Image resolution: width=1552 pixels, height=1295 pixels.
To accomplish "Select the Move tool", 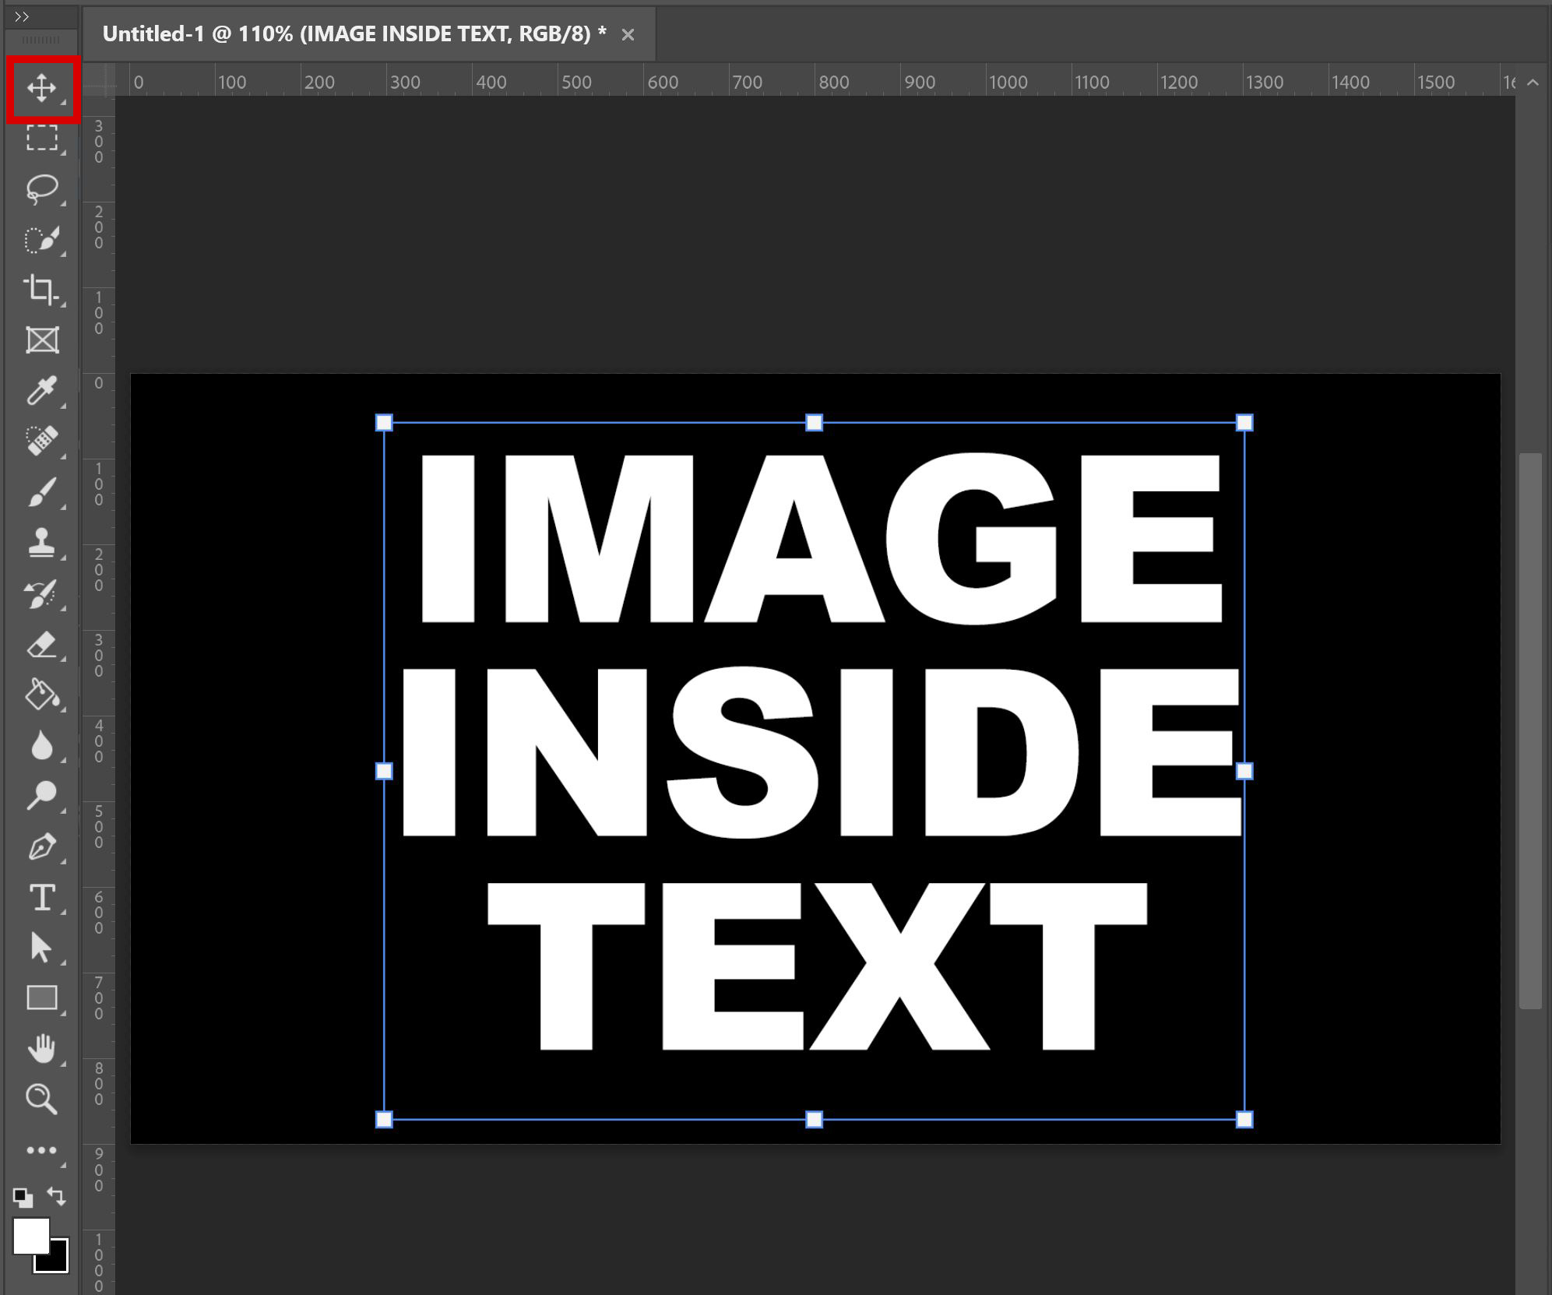I will tap(43, 90).
